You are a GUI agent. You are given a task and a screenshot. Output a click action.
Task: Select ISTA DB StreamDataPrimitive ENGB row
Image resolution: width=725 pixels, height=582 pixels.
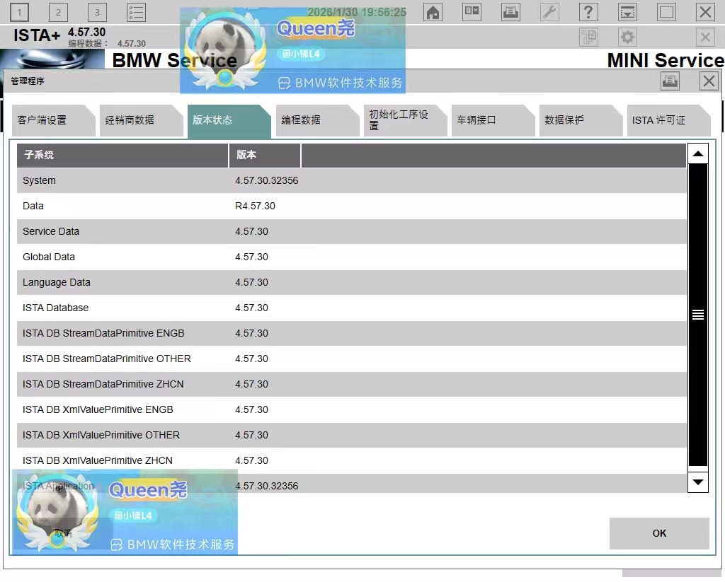click(351, 333)
